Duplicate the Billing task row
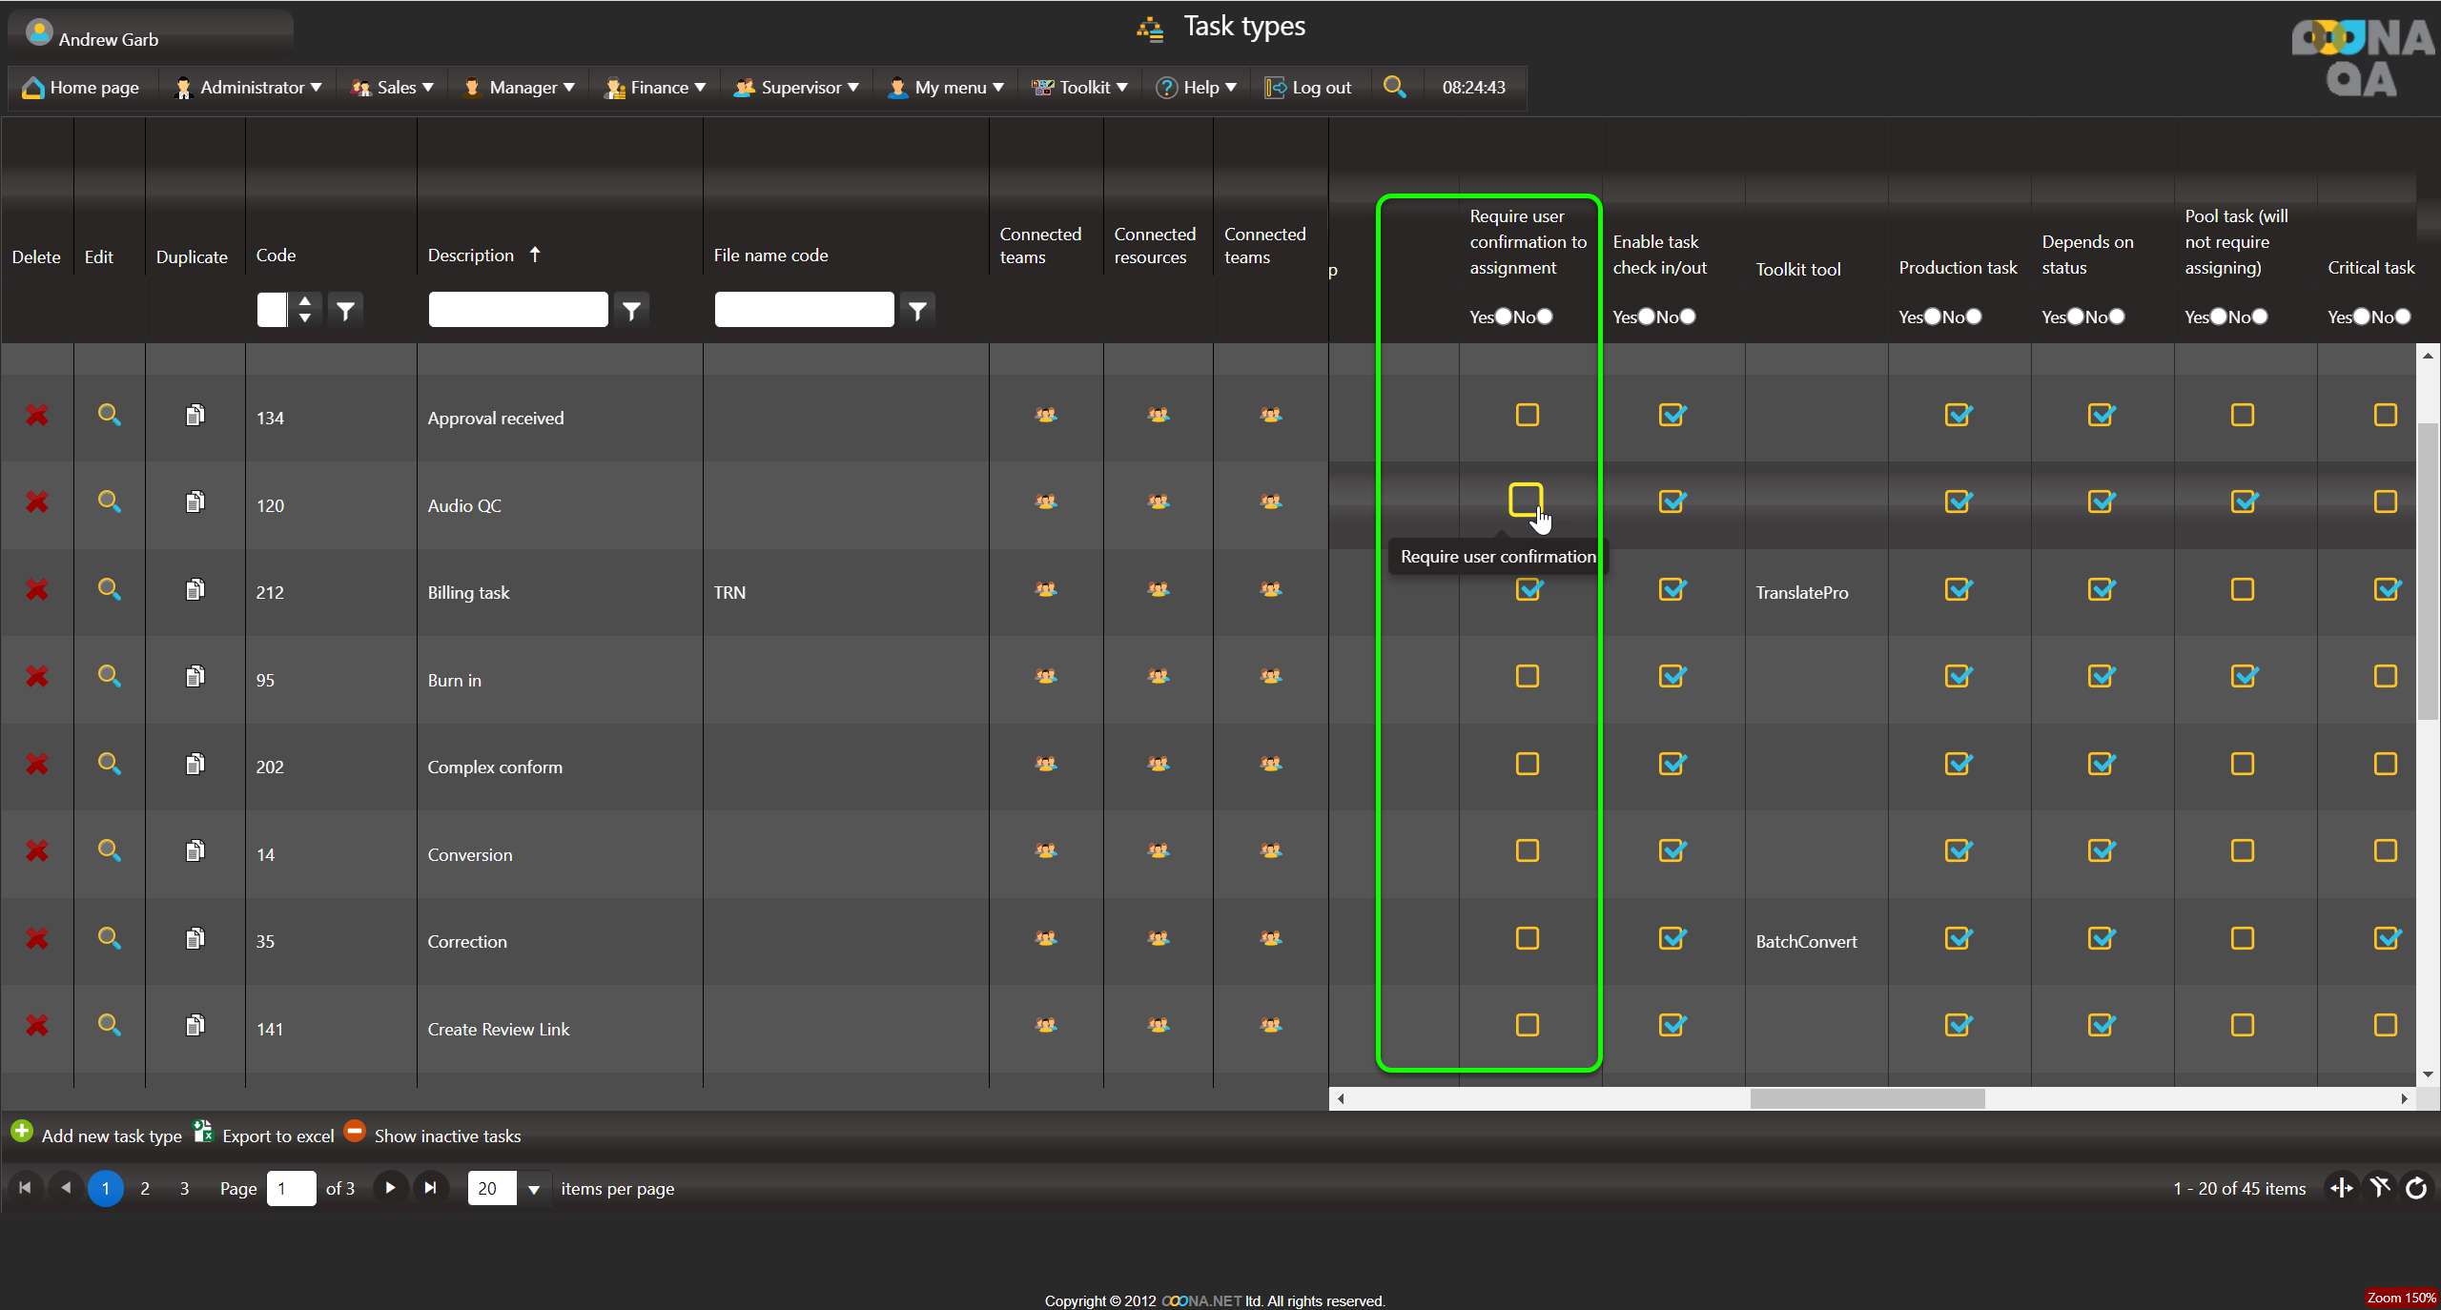The height and width of the screenshot is (1310, 2441). (x=195, y=589)
